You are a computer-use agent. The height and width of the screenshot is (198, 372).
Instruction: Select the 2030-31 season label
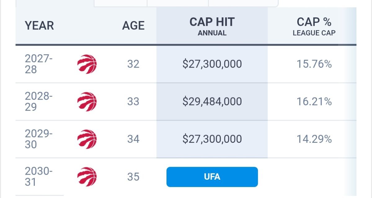tap(38, 177)
